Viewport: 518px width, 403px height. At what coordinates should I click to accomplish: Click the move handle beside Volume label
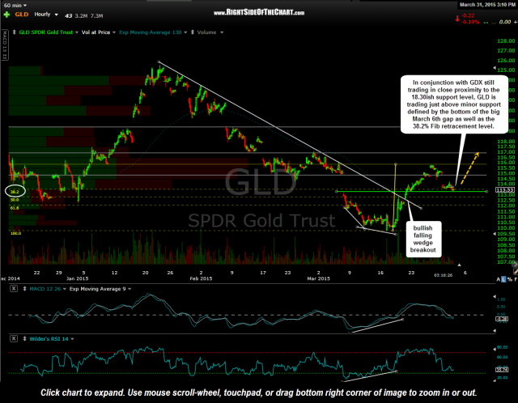pos(193,32)
